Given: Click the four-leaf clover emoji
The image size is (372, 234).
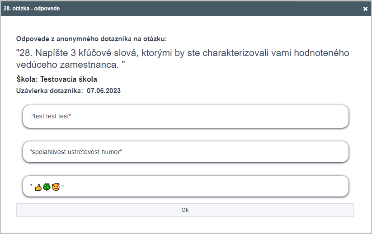Looking at the screenshot, I should [x=47, y=187].
